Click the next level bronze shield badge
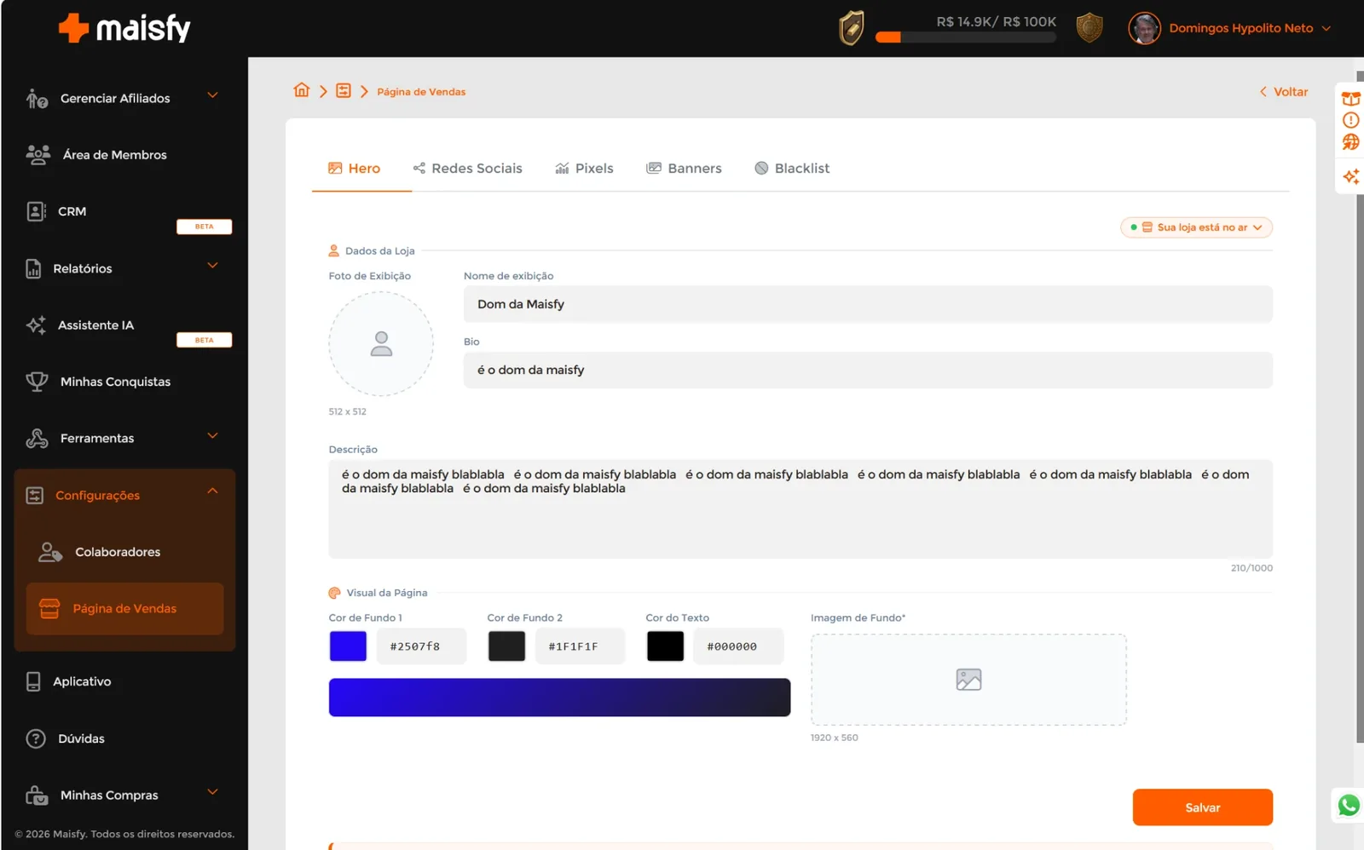The image size is (1364, 850). pyautogui.click(x=1089, y=27)
